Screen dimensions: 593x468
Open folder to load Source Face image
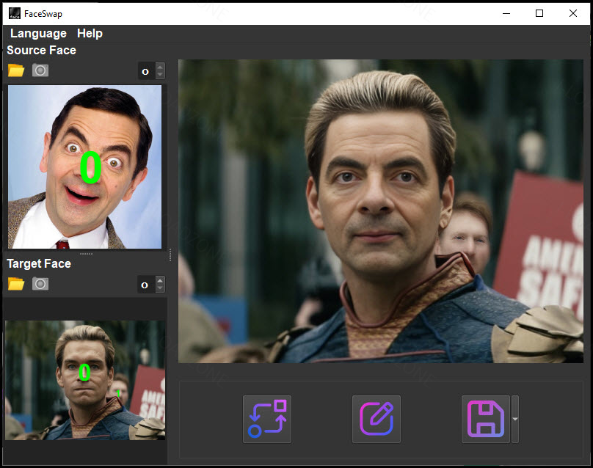(16, 70)
